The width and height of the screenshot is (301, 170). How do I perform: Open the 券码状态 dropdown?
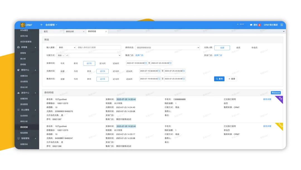(x=168, y=47)
